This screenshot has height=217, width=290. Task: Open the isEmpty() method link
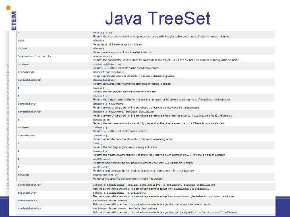point(100,127)
